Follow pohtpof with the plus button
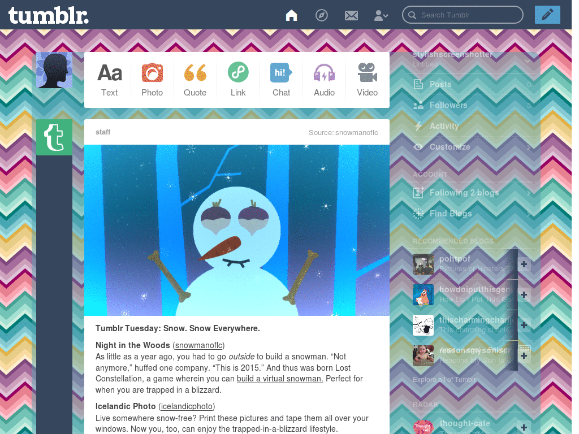The height and width of the screenshot is (434, 579). [524, 264]
